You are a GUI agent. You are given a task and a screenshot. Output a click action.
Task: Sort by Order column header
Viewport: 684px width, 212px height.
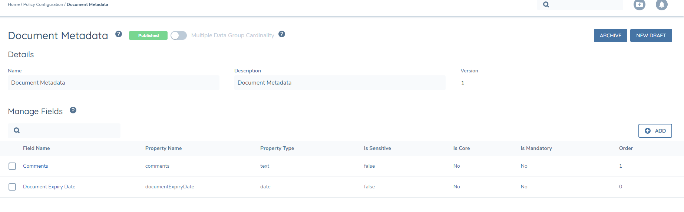point(626,148)
